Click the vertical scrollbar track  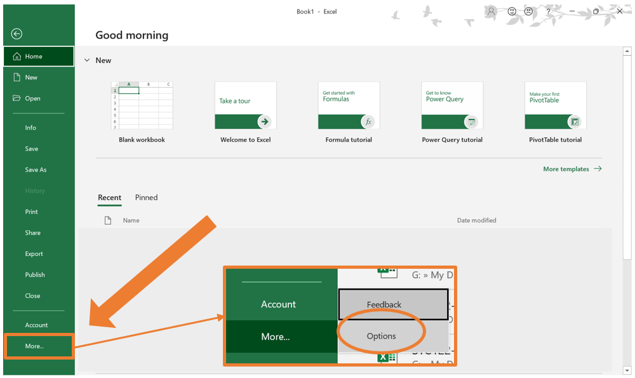click(627, 312)
